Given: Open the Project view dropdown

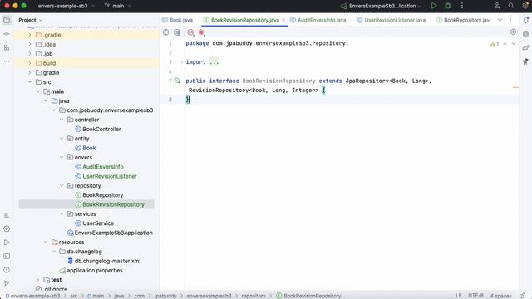Looking at the screenshot, I should pos(31,20).
